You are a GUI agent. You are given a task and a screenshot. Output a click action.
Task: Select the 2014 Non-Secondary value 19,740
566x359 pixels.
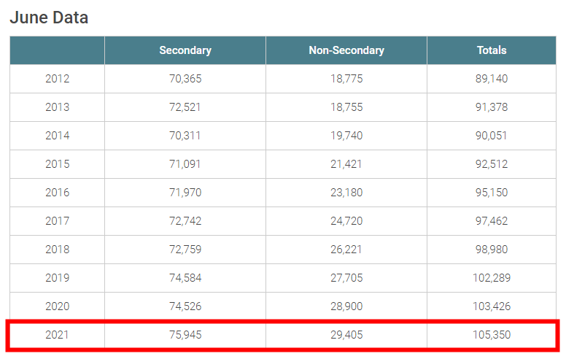pos(346,136)
